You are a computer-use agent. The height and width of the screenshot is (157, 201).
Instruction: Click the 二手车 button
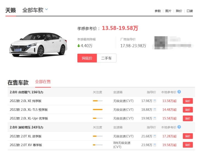(x=106, y=58)
